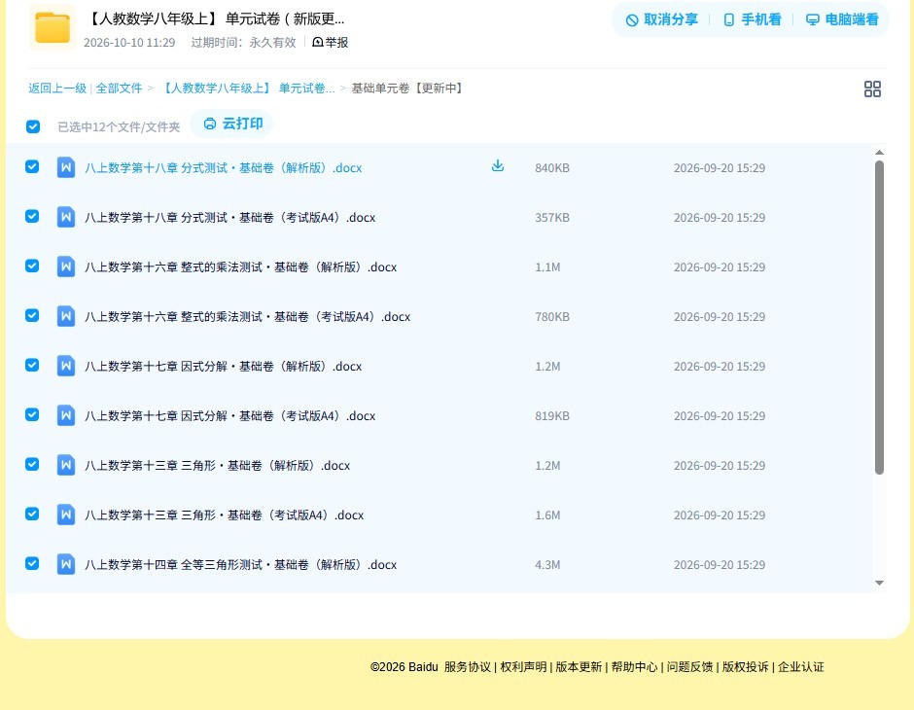Uncheck 第十六章 整式的乘法 解析版 file
This screenshot has height=710, width=914.
click(32, 266)
